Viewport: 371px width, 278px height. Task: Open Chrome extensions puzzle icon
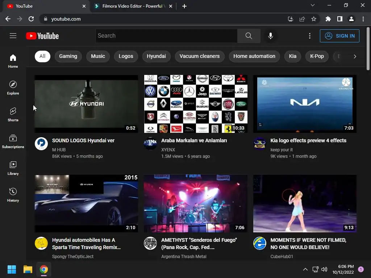(x=328, y=19)
